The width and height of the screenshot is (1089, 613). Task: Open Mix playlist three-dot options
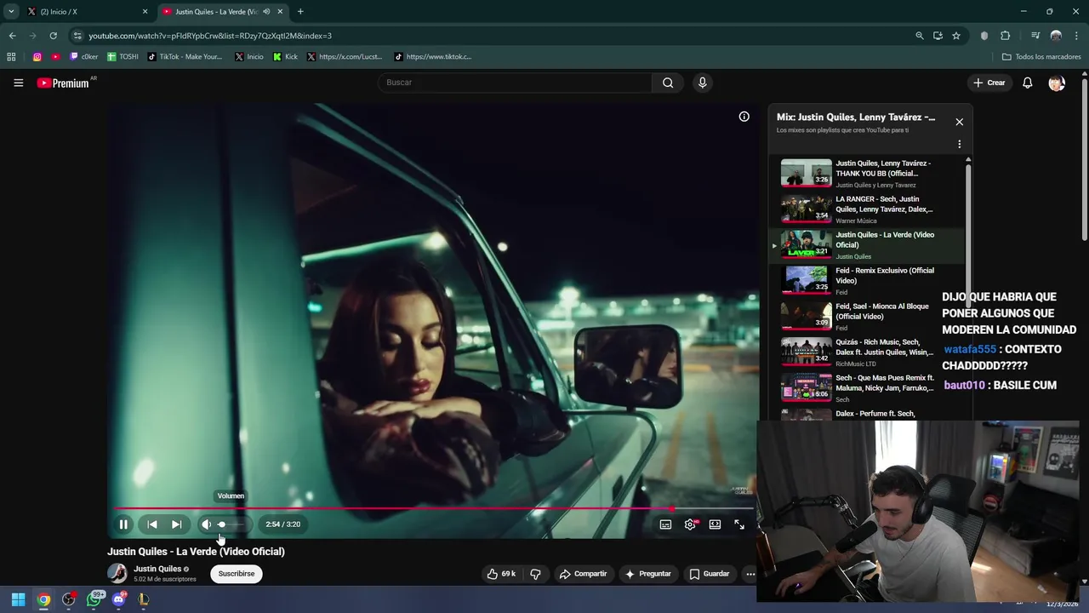[x=959, y=144]
